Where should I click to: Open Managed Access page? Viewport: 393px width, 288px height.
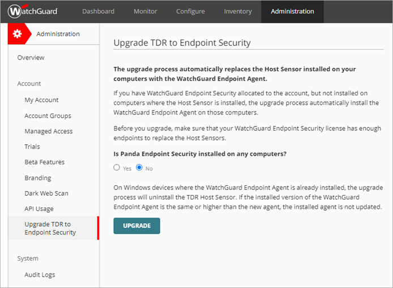48,132
